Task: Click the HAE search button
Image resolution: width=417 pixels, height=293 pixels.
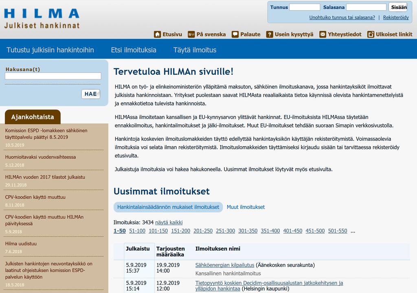Action: click(x=91, y=94)
